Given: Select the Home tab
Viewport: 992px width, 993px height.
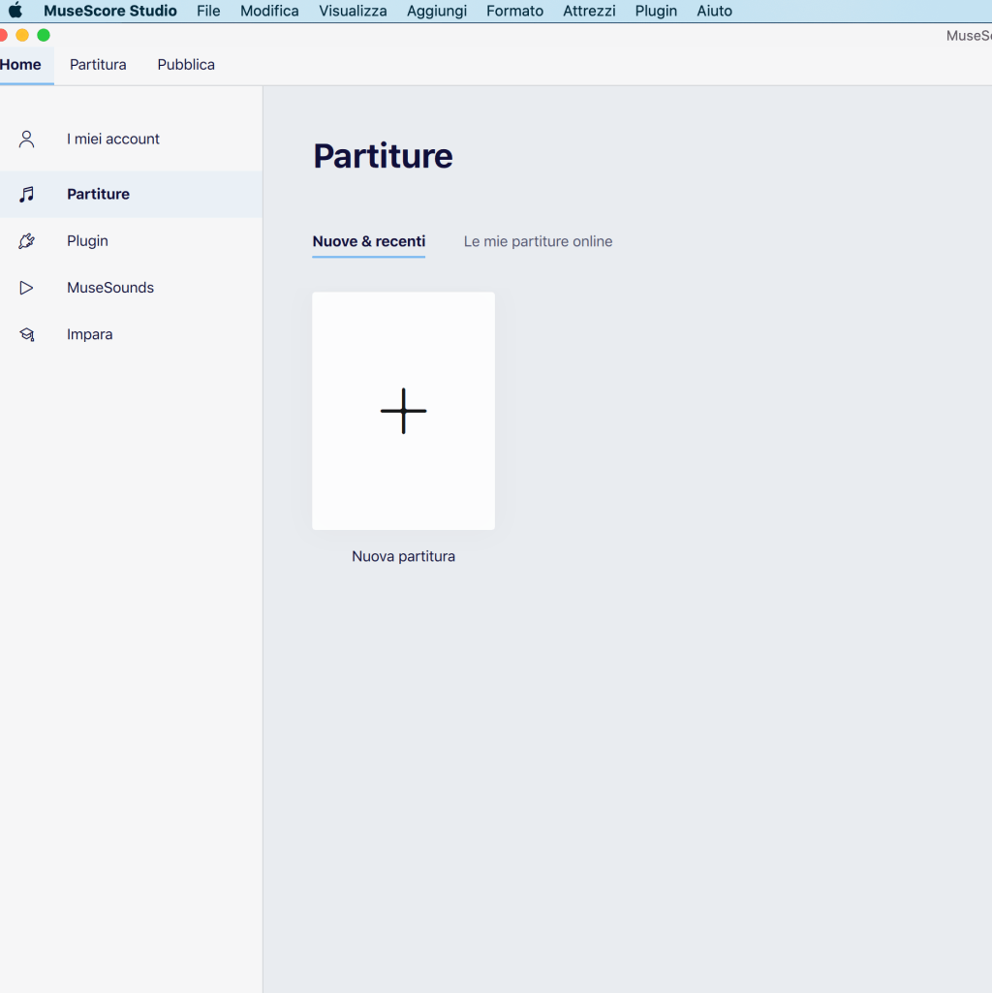Looking at the screenshot, I should [21, 65].
